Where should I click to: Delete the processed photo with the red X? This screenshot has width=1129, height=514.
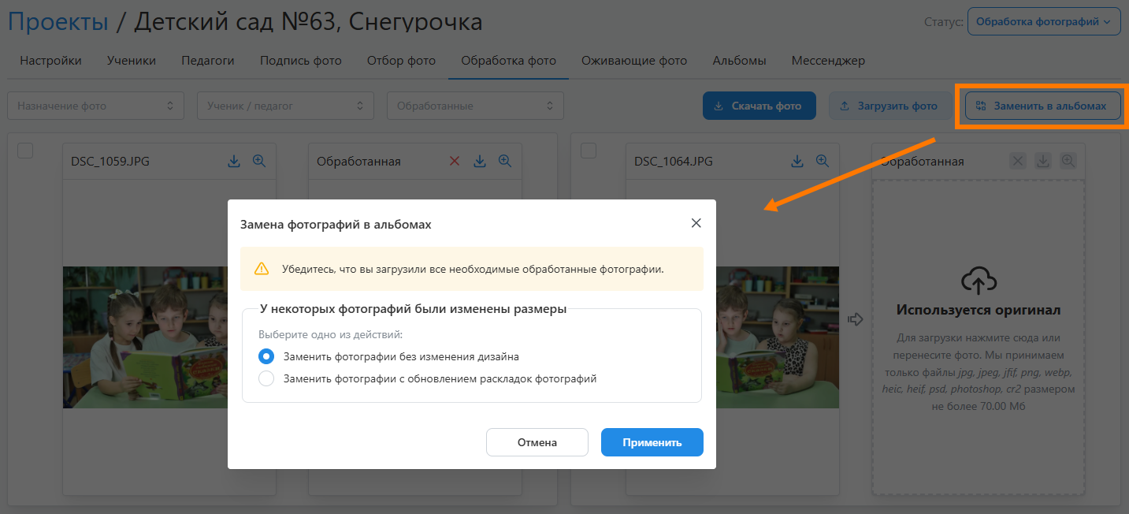(x=455, y=161)
